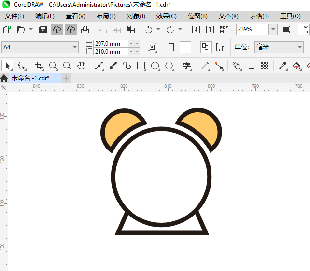This screenshot has width=310, height=271.
Task: Activate the Text tool
Action: [187, 66]
